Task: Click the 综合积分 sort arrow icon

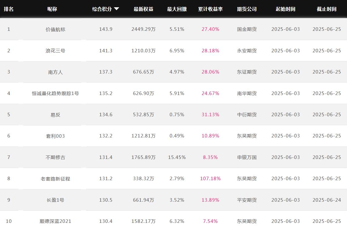Action: coord(117,9)
